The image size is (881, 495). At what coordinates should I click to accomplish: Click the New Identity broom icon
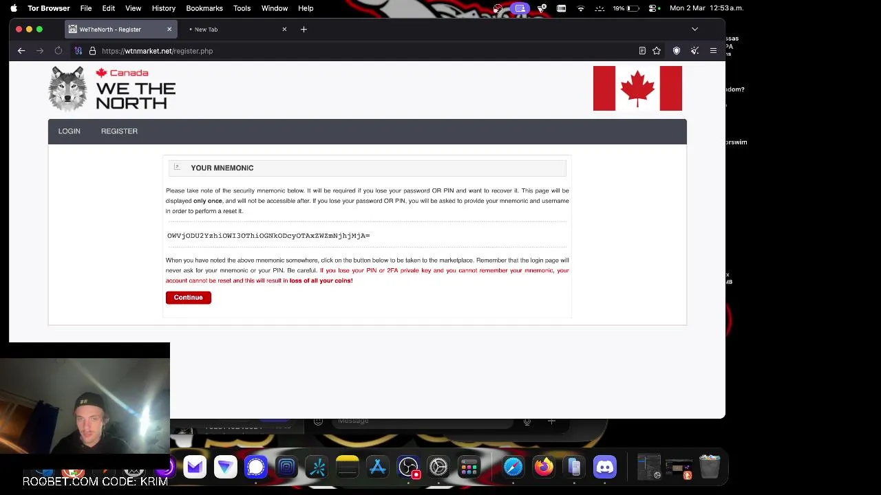(695, 51)
